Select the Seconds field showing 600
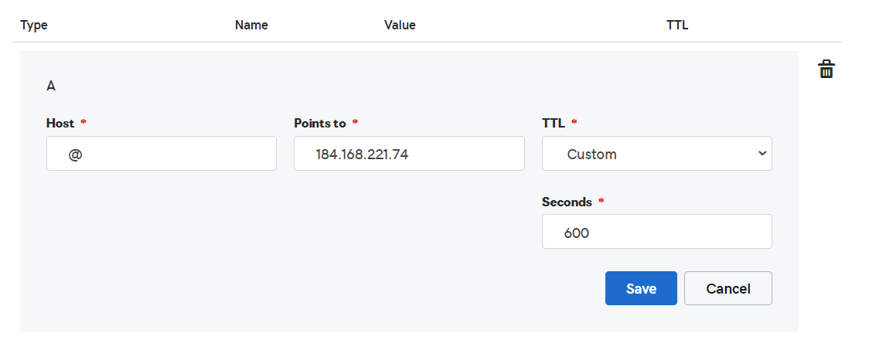 [x=656, y=231]
